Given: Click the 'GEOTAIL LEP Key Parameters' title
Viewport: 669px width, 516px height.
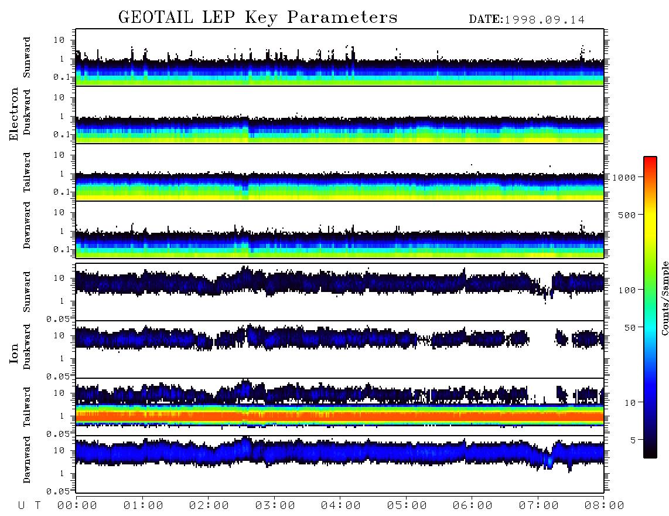Looking at the screenshot, I should click(258, 18).
